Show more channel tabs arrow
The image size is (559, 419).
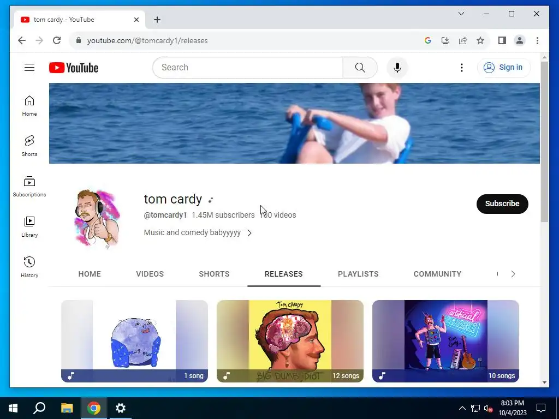pyautogui.click(x=513, y=274)
